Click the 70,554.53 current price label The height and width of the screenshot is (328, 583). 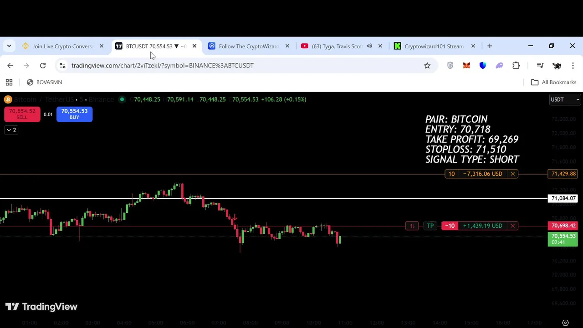click(x=563, y=239)
